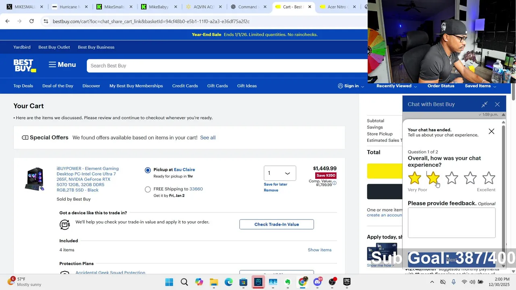The height and width of the screenshot is (290, 516).
Task: Switch to the AQVIN tab
Action: [x=203, y=7]
